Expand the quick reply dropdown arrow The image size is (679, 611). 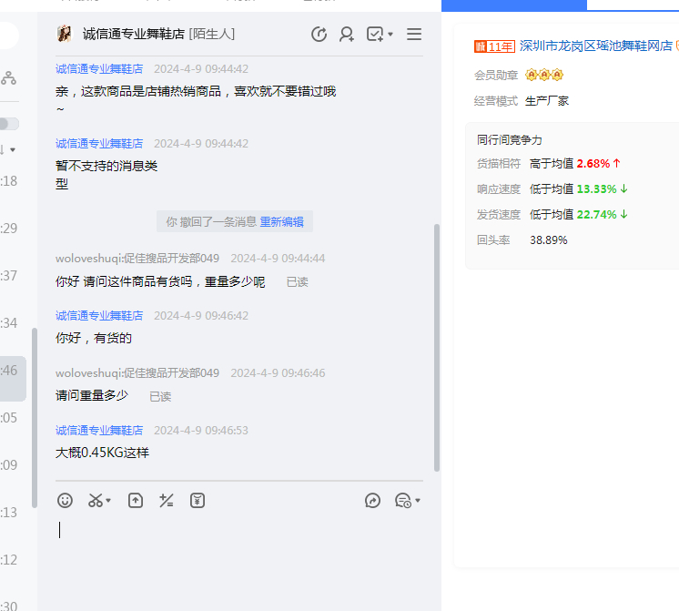tap(418, 501)
